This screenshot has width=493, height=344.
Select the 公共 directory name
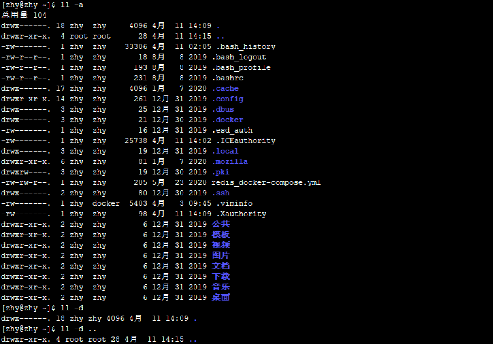coord(221,224)
